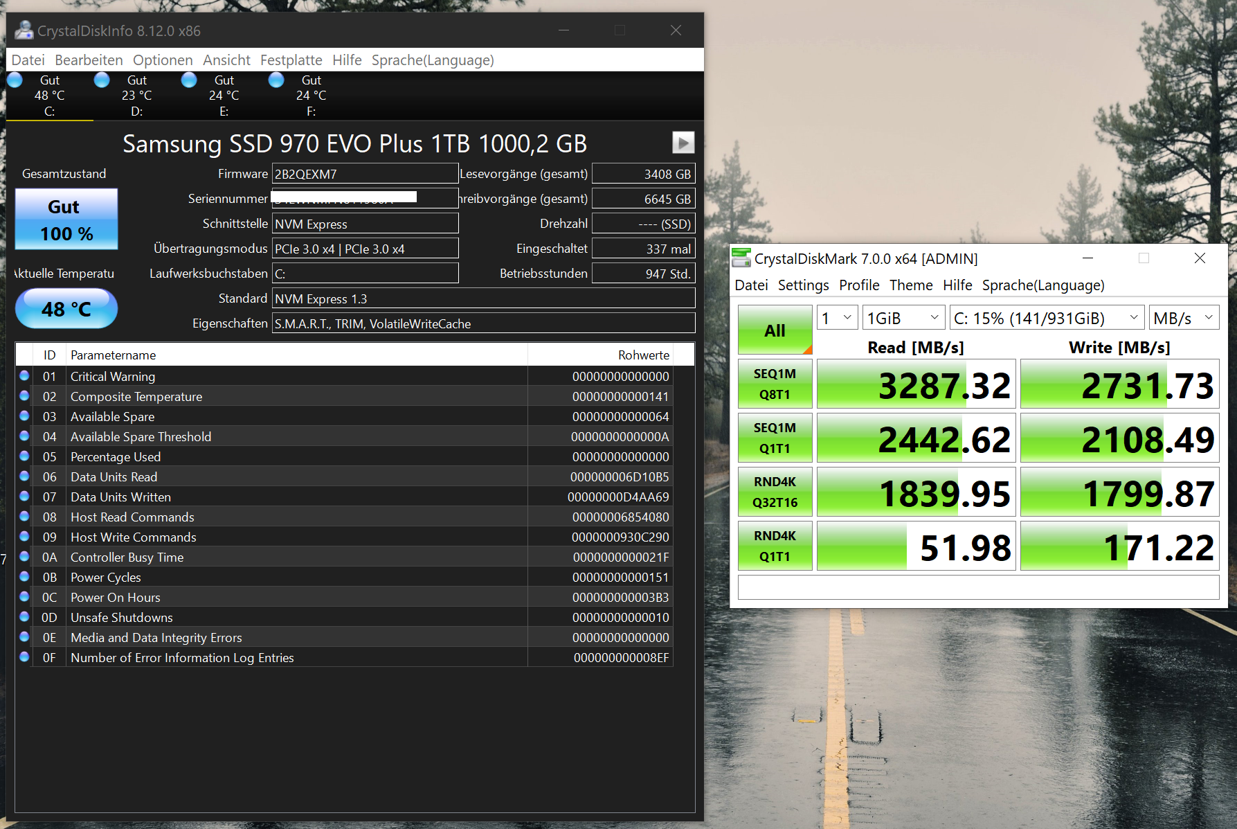Select drive E: health status icon
Viewport: 1237px width, 829px height.
[x=189, y=80]
